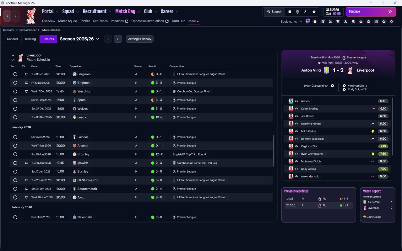Click the fixture list vertical scrollbar

coord(274,151)
